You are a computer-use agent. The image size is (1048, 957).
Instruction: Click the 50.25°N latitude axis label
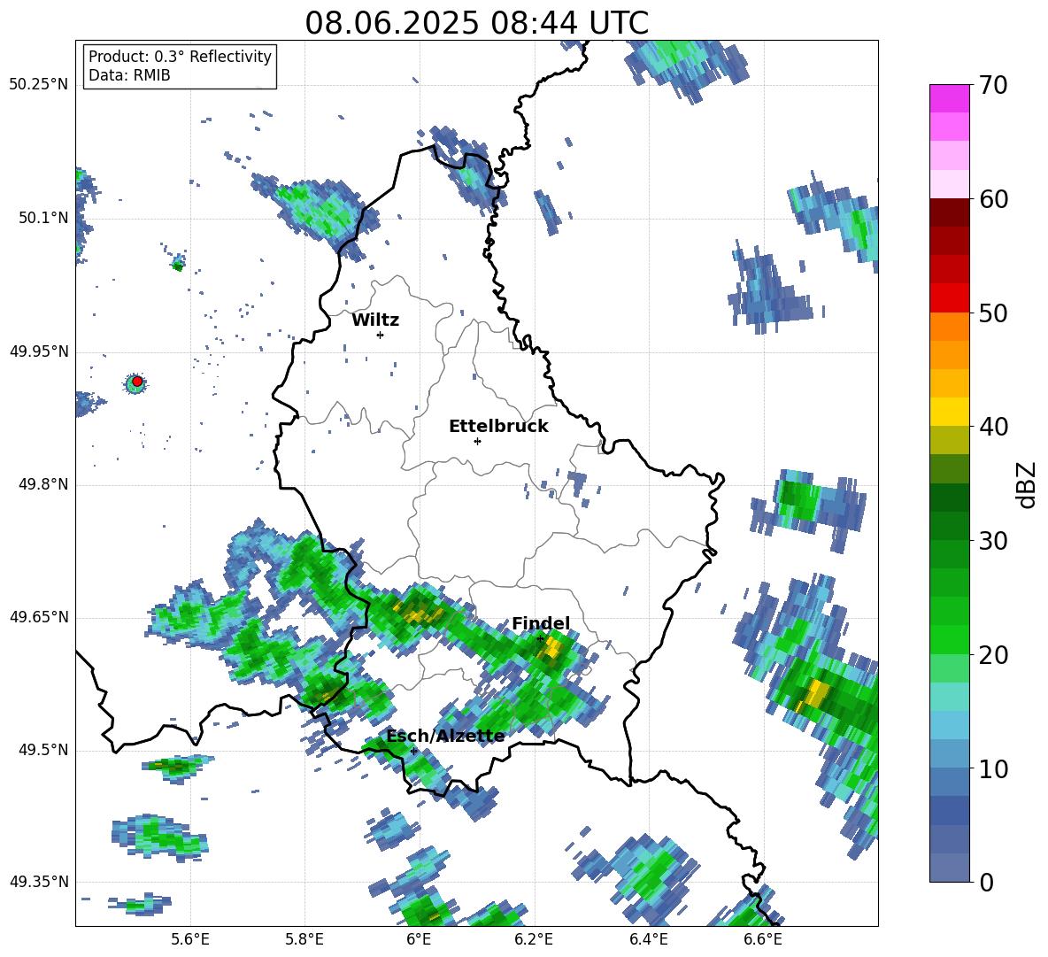click(x=39, y=85)
